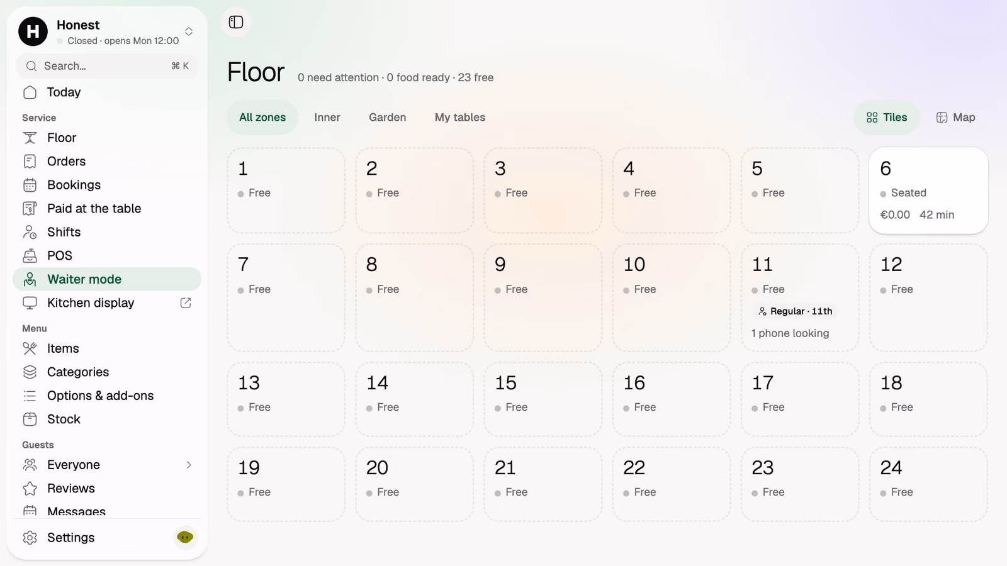Click the Shifts person icon

[30, 232]
